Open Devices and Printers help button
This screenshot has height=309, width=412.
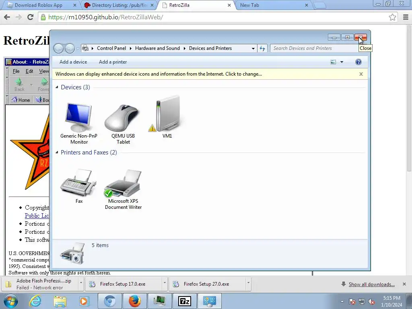358,62
